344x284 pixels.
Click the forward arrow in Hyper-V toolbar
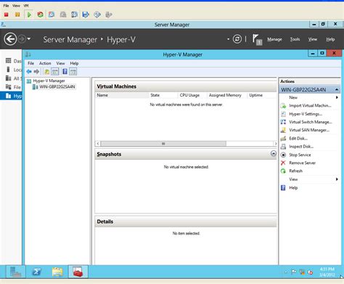36,71
